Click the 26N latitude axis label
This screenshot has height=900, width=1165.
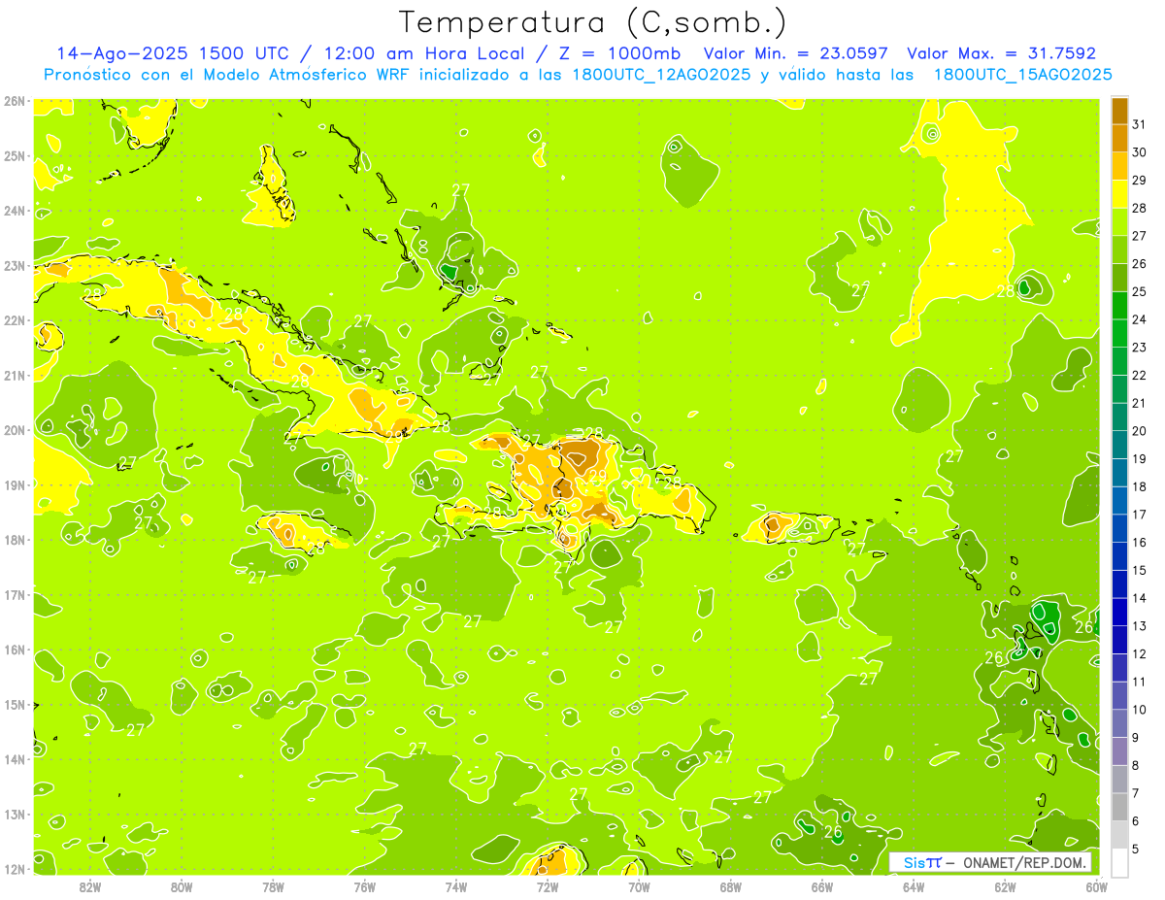(14, 101)
